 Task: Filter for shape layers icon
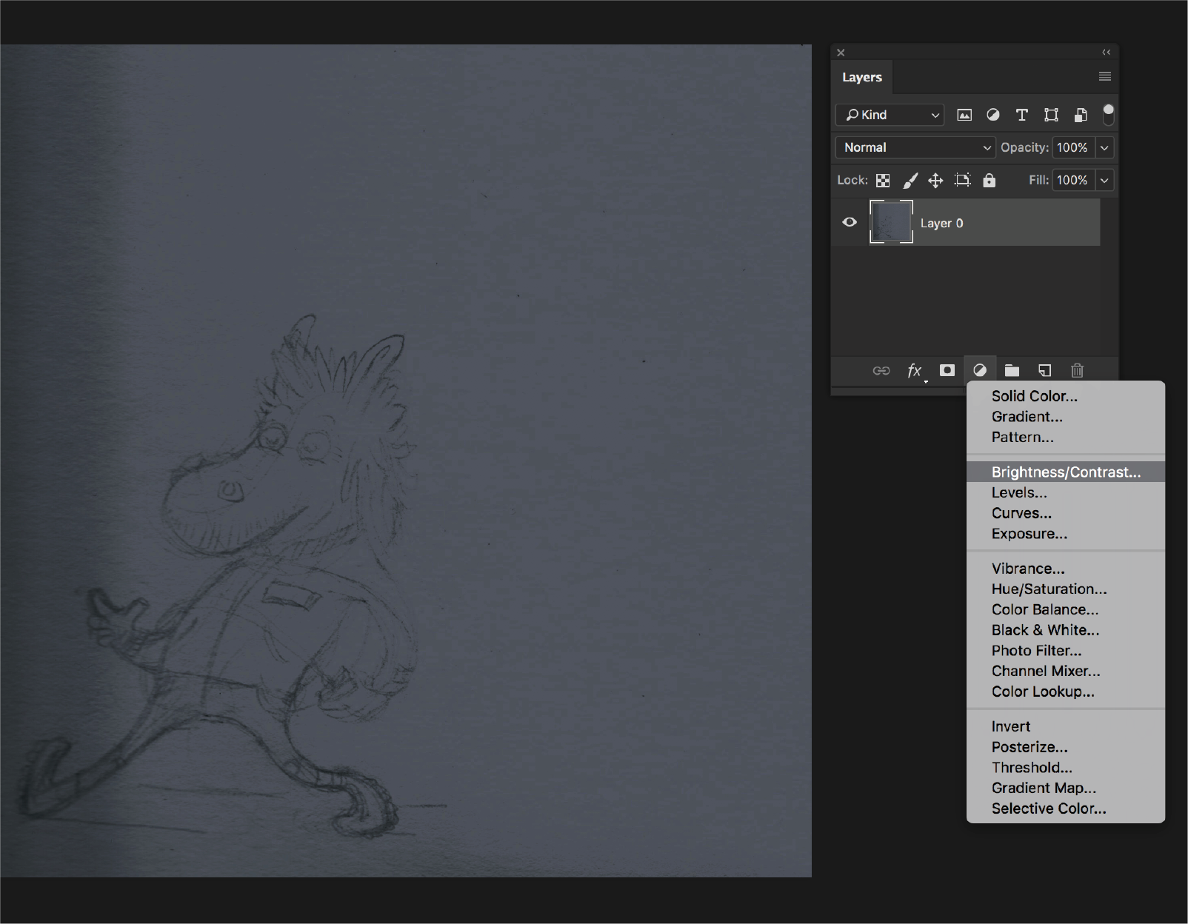[1051, 115]
